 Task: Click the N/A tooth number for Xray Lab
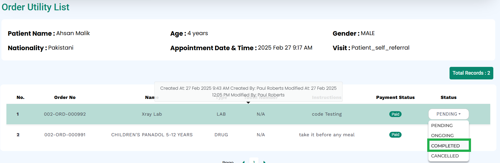[261, 114]
